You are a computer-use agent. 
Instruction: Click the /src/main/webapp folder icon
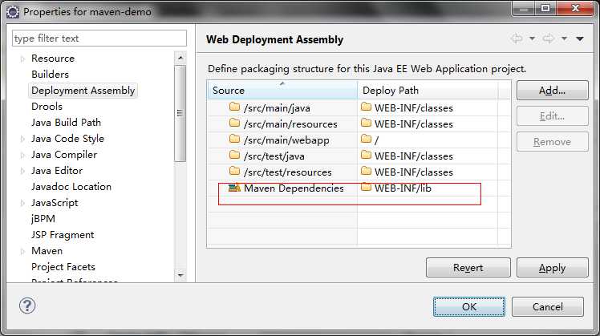pyautogui.click(x=234, y=139)
